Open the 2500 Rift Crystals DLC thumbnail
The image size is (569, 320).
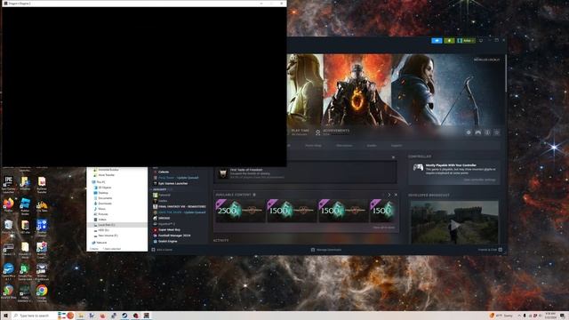(x=240, y=211)
